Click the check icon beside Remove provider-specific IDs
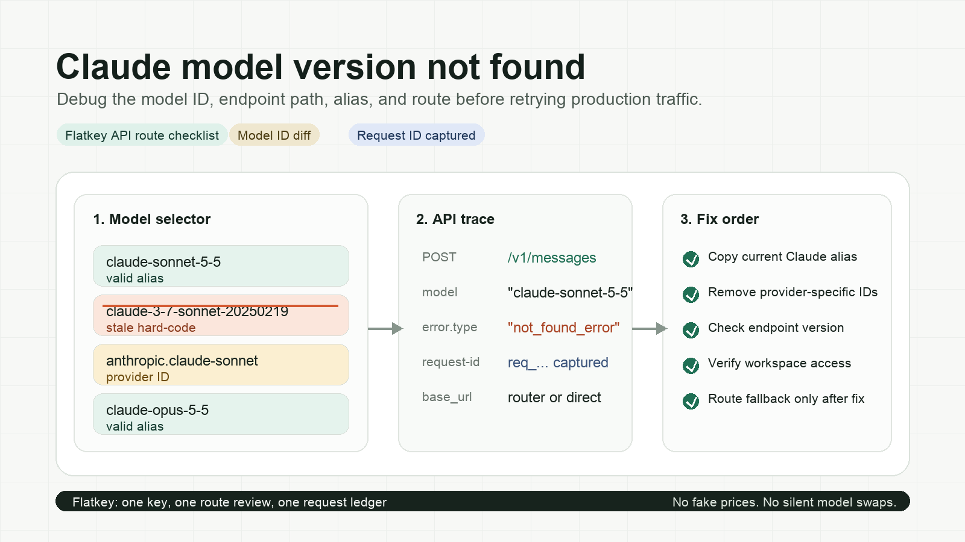This screenshot has width=965, height=542. coord(691,294)
